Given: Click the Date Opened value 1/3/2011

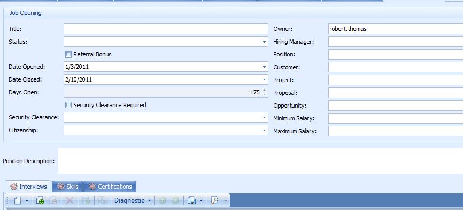Looking at the screenshot, I should [77, 67].
